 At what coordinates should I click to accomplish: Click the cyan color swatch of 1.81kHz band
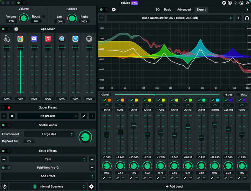tap(217, 100)
